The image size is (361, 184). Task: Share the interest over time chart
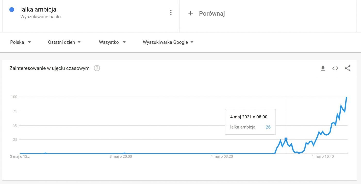pos(348,68)
